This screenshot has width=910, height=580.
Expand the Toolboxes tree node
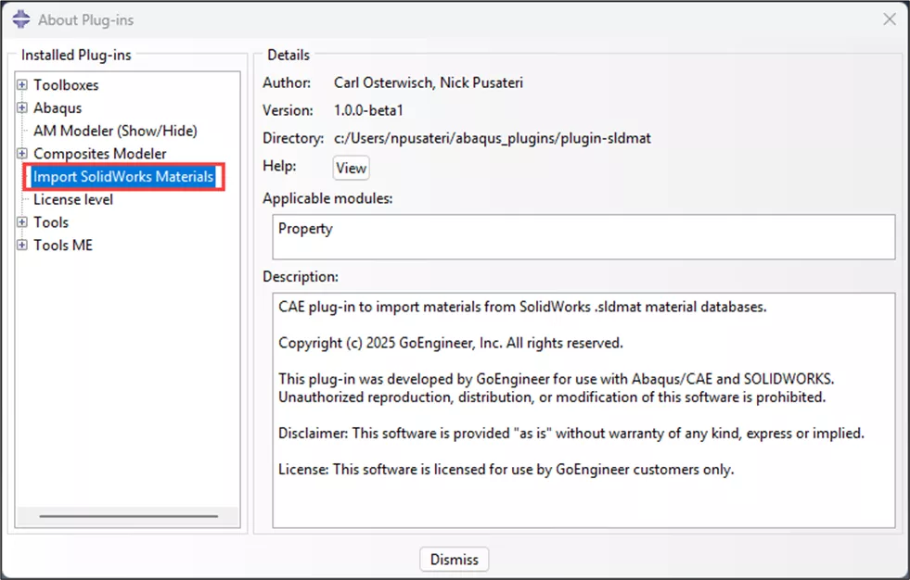click(x=21, y=84)
